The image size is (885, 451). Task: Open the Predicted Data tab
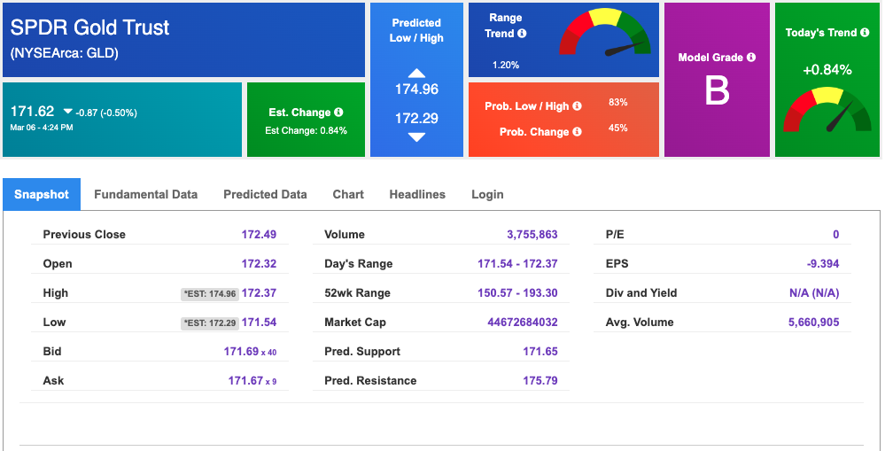coord(265,194)
